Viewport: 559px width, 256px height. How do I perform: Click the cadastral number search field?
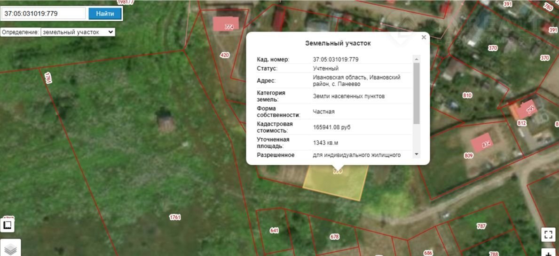(43, 14)
